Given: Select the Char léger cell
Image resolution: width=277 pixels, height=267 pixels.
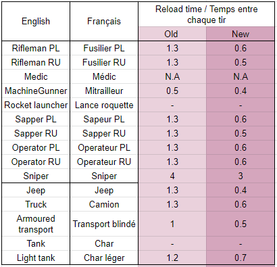Looking at the screenshot, I should (104, 258).
